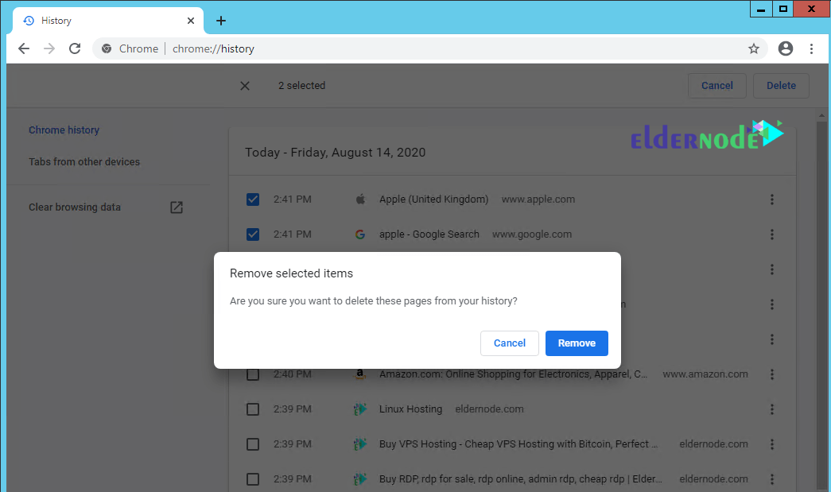Open more actions for Apple (United Kingdom) entry

click(x=771, y=200)
